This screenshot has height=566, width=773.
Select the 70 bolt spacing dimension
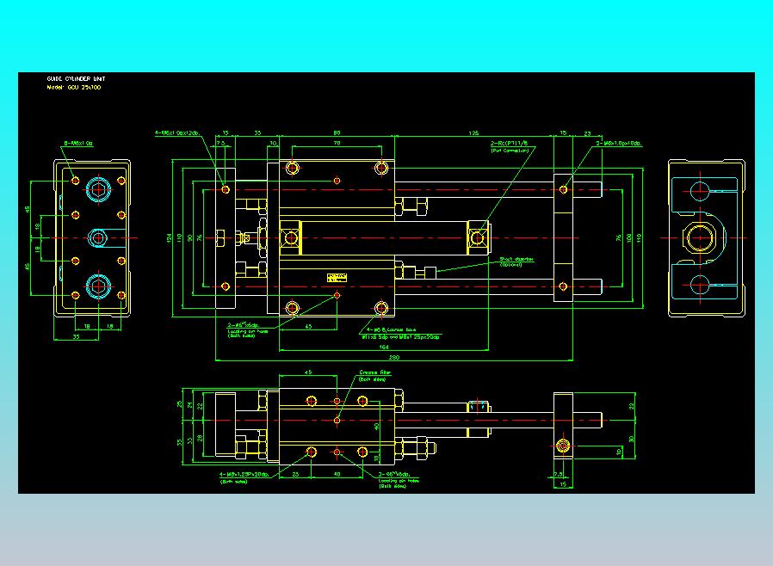(x=337, y=143)
